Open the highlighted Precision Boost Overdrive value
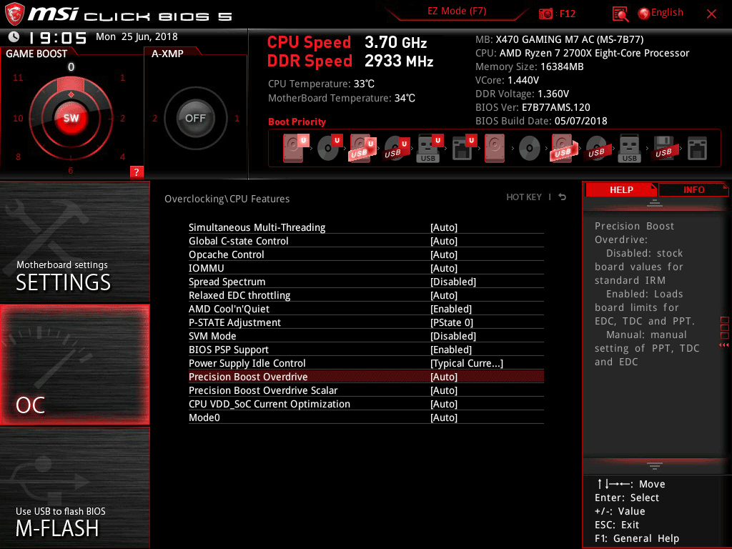Viewport: 732px width, 549px height. click(443, 376)
